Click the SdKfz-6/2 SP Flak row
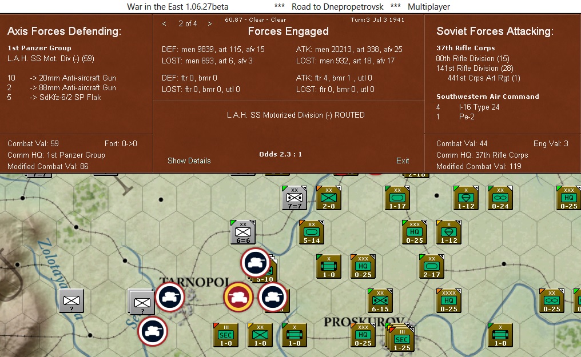Viewport: 581px width, 357px height. click(54, 97)
